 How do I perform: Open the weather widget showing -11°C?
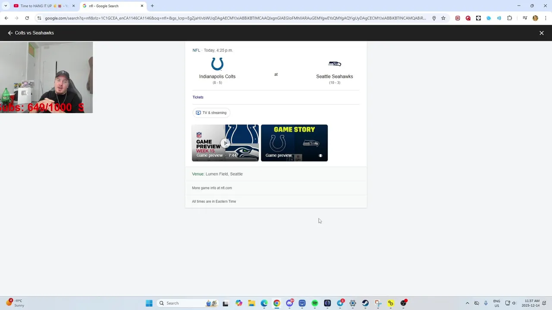point(15,303)
